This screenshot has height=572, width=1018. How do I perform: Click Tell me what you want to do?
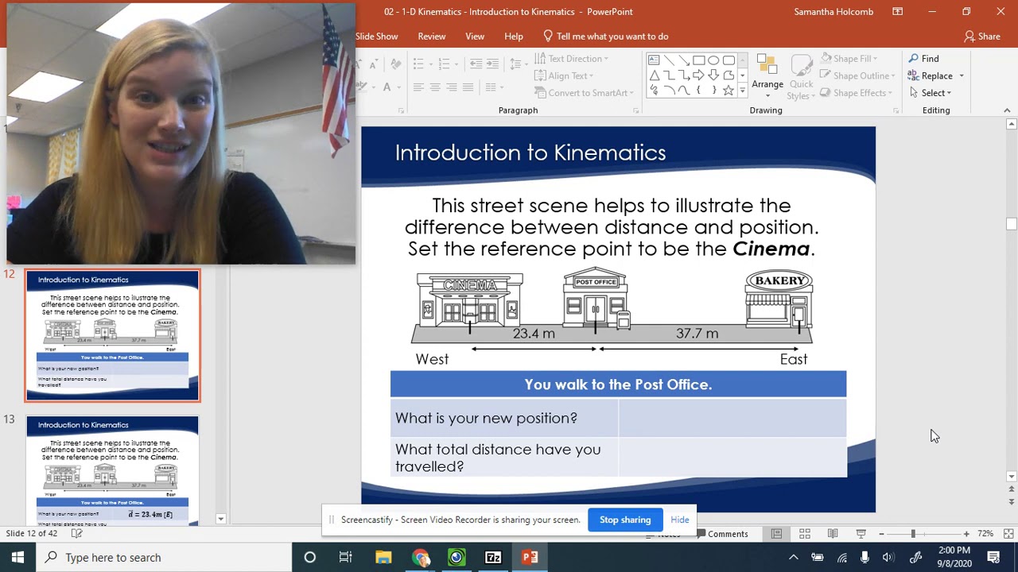pos(606,37)
